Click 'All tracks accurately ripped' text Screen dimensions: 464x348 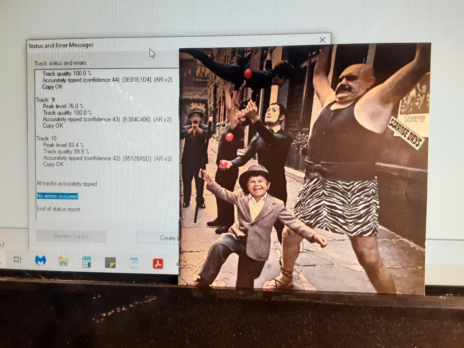(x=67, y=184)
